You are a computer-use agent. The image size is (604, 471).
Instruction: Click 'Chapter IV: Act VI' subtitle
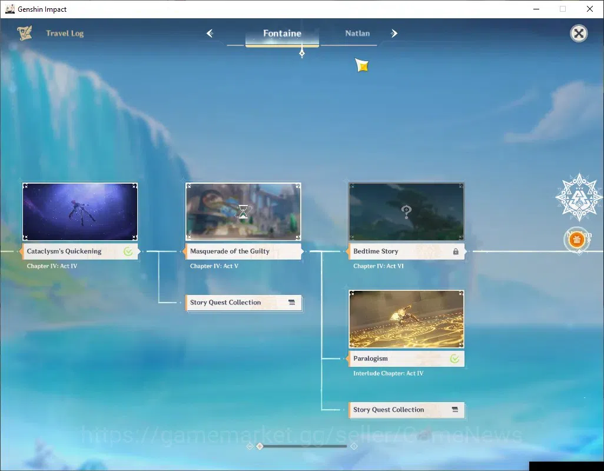tap(379, 266)
